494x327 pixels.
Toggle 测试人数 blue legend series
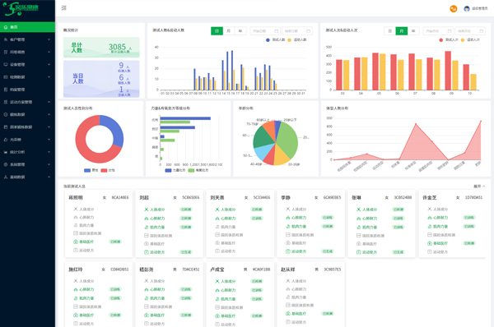275,40
